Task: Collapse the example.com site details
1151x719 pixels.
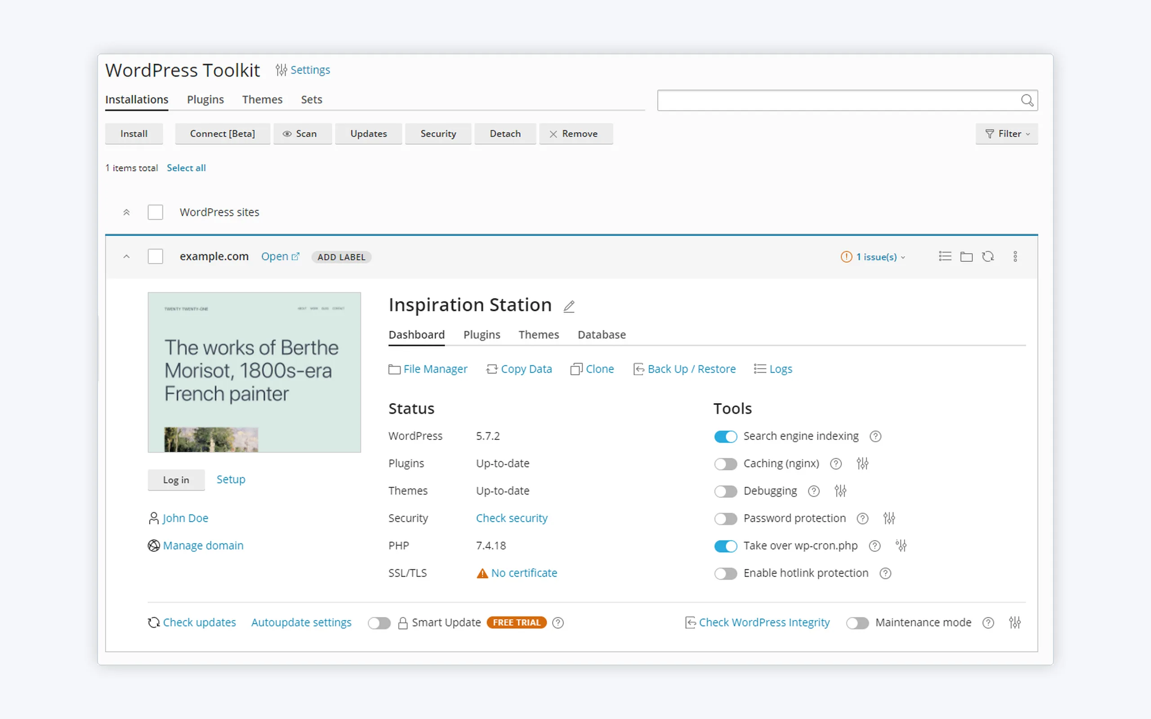Action: click(x=126, y=257)
